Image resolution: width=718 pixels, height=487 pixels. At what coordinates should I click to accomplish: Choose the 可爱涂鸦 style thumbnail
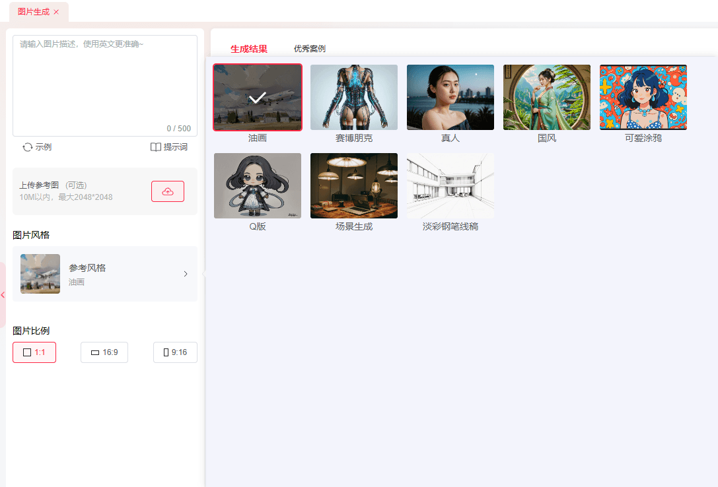coord(643,98)
